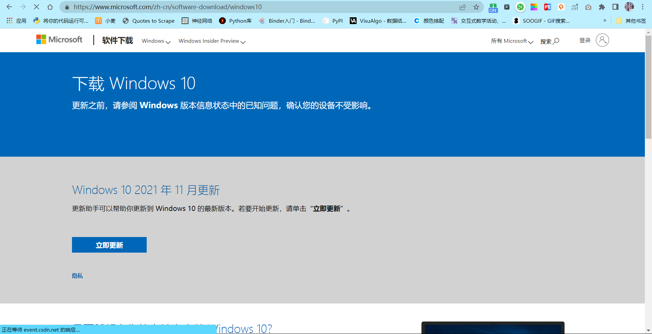Toggle the browser side panel
Image resolution: width=652 pixels, height=334 pixels.
(x=615, y=7)
